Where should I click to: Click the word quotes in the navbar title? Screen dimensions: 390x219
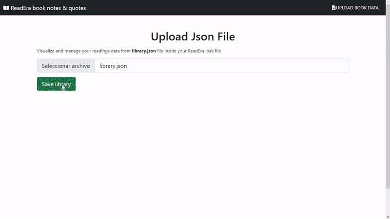76,8
